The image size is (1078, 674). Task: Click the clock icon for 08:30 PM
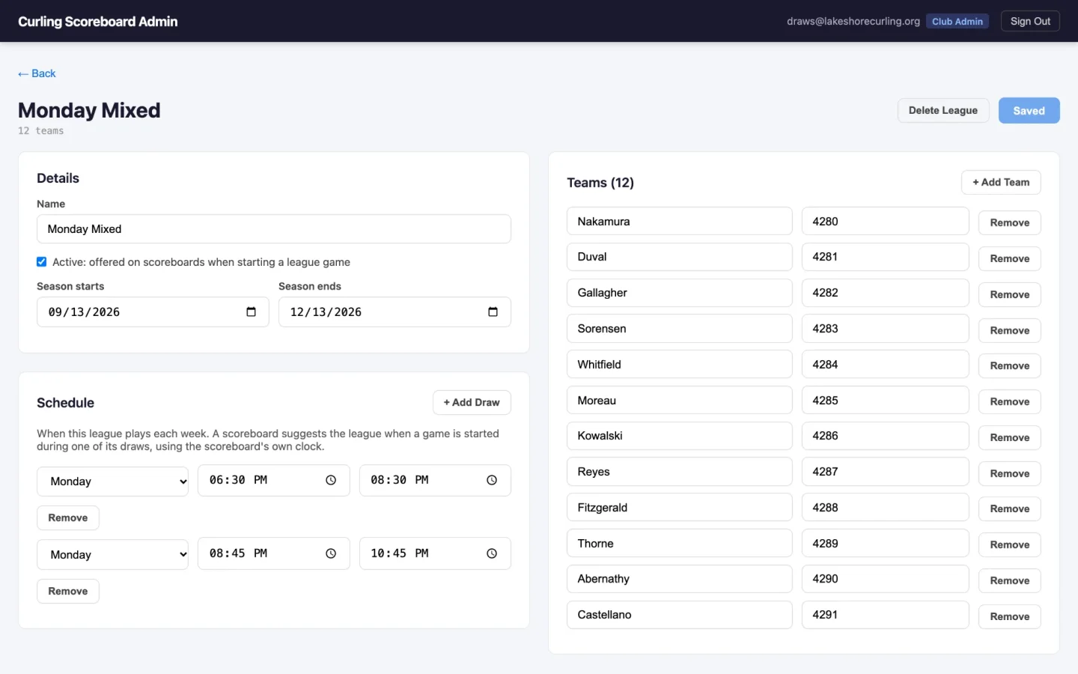point(492,480)
